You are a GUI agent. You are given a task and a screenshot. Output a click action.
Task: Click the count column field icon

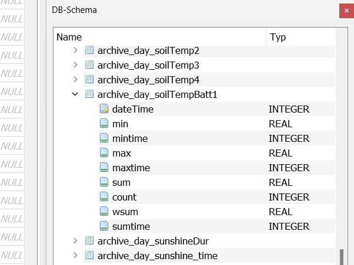point(104,197)
